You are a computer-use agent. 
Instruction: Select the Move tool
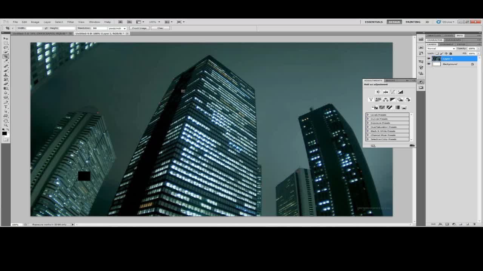[x=6, y=38]
